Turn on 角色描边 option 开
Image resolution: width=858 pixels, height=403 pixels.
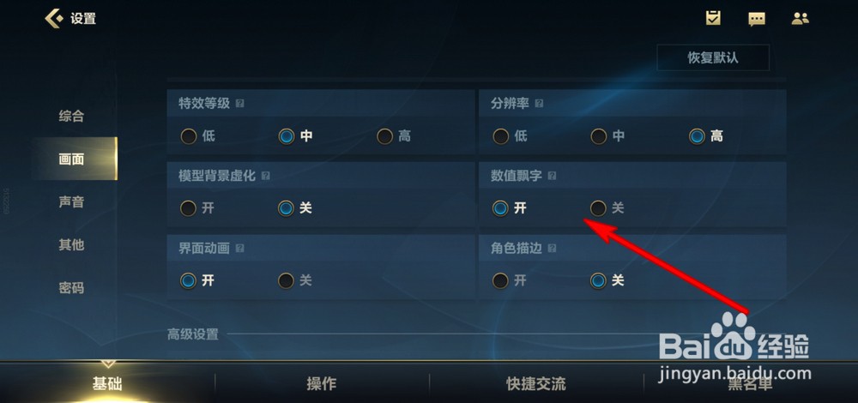coord(510,280)
